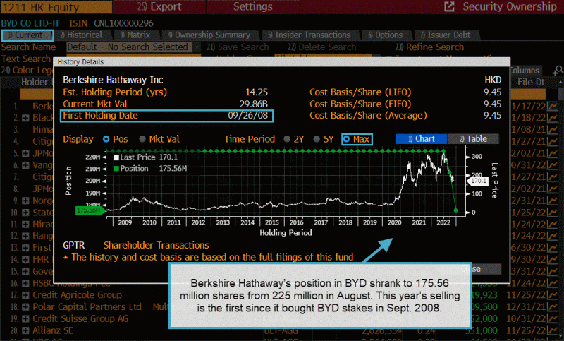Viewport: 564px width, 341px height.
Task: Click the Est. Holding Period 14.25 value
Action: point(257,92)
